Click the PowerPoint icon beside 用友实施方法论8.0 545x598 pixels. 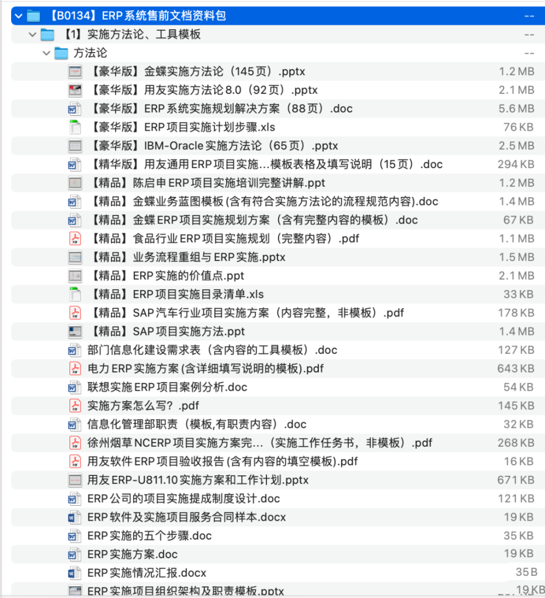point(75,90)
